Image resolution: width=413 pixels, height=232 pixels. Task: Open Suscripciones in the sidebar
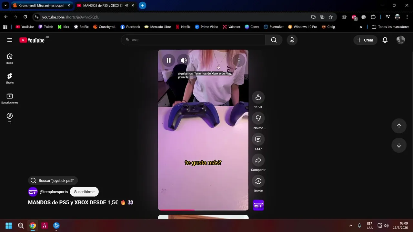[x=10, y=98]
